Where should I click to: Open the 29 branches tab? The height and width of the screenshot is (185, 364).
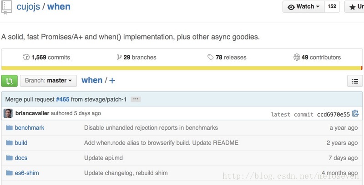[x=137, y=57]
